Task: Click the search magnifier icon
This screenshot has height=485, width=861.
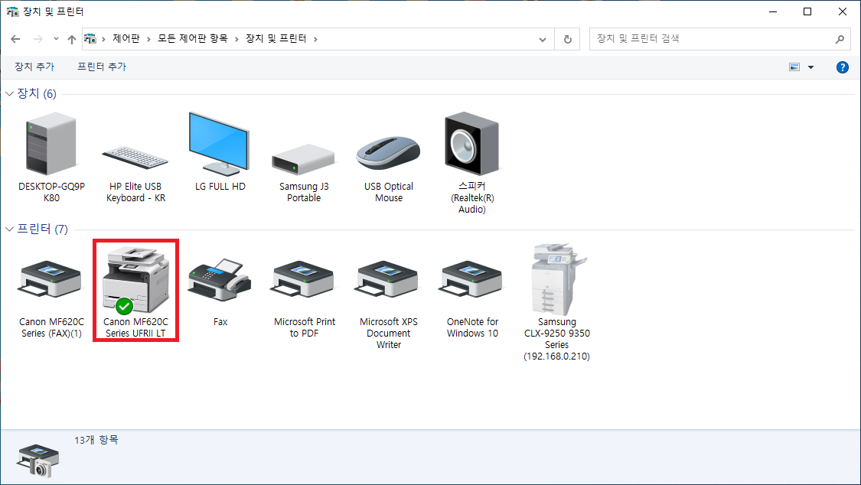Action: (x=840, y=39)
